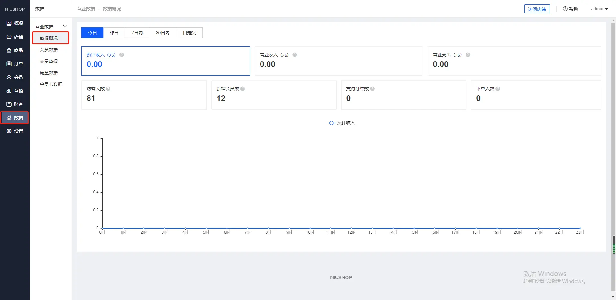Click the 会员 member person icon
616x300 pixels.
[9, 77]
